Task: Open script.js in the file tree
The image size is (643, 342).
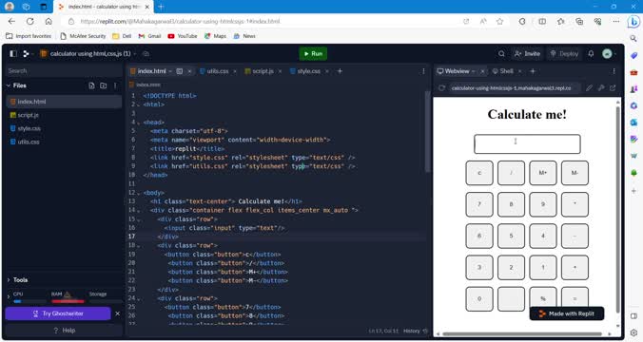Action: [x=28, y=115]
